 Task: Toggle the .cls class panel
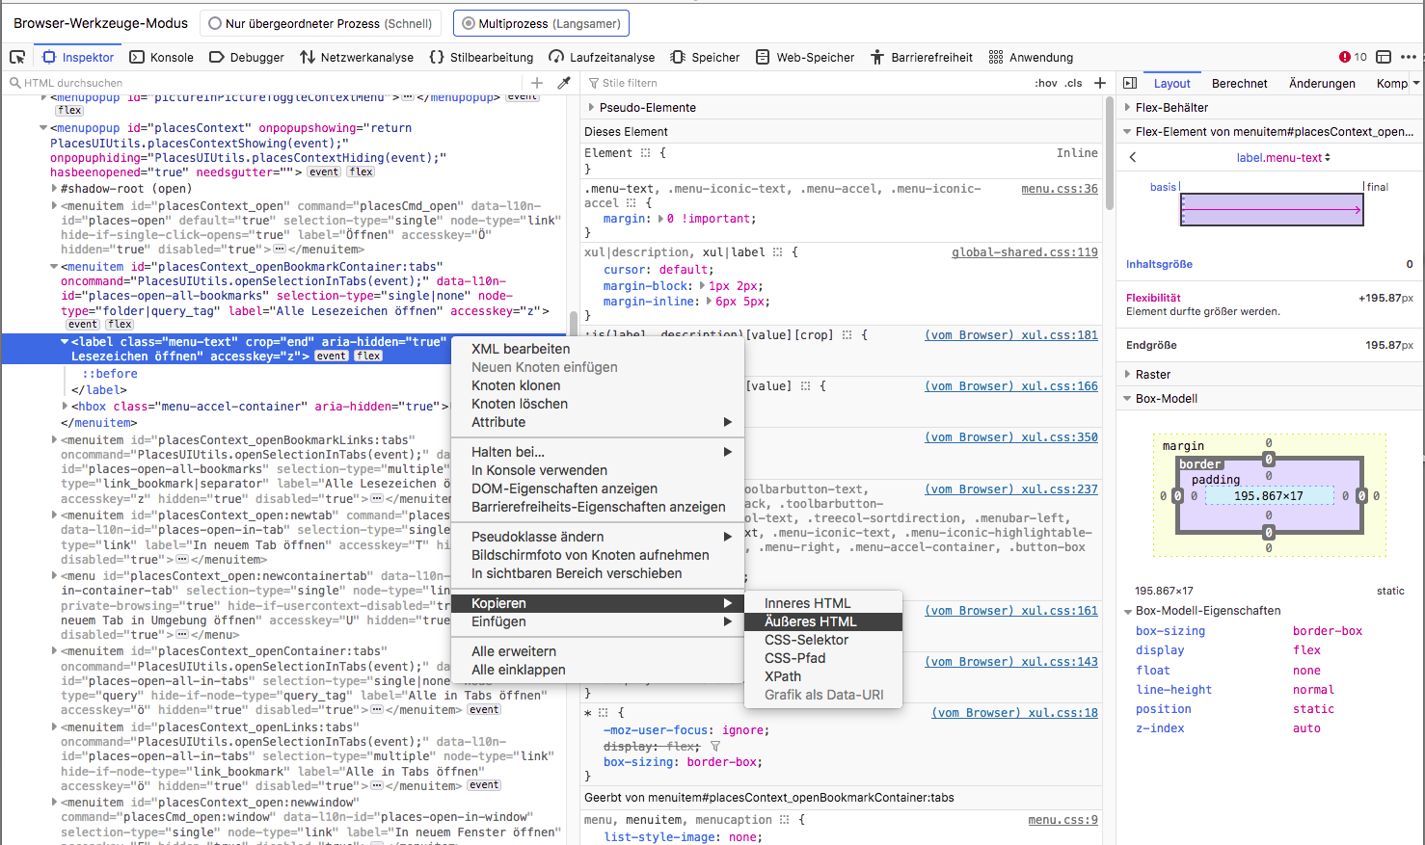1073,83
